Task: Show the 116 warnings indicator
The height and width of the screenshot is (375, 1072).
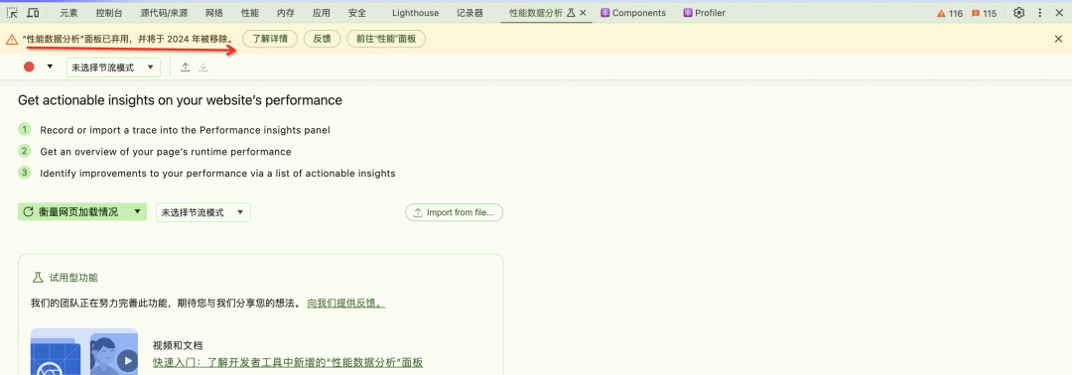Action: (x=949, y=13)
